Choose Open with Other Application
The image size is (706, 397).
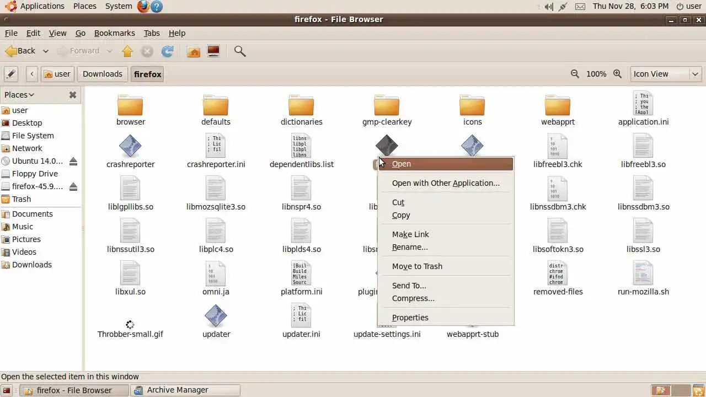pos(446,183)
